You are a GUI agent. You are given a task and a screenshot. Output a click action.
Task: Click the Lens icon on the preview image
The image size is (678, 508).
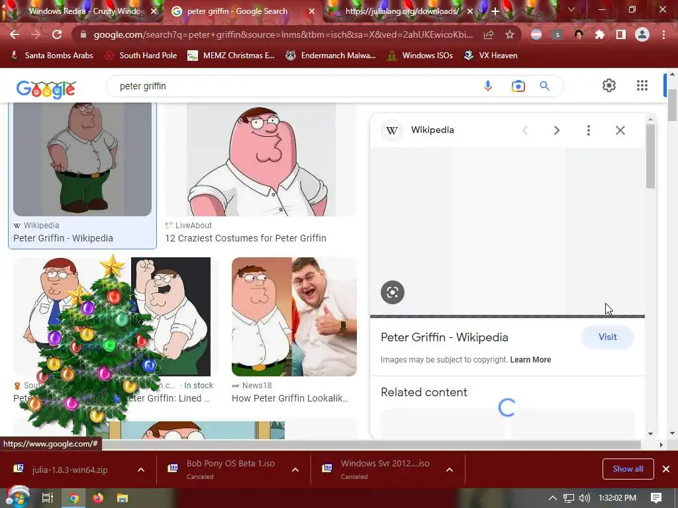pyautogui.click(x=393, y=292)
